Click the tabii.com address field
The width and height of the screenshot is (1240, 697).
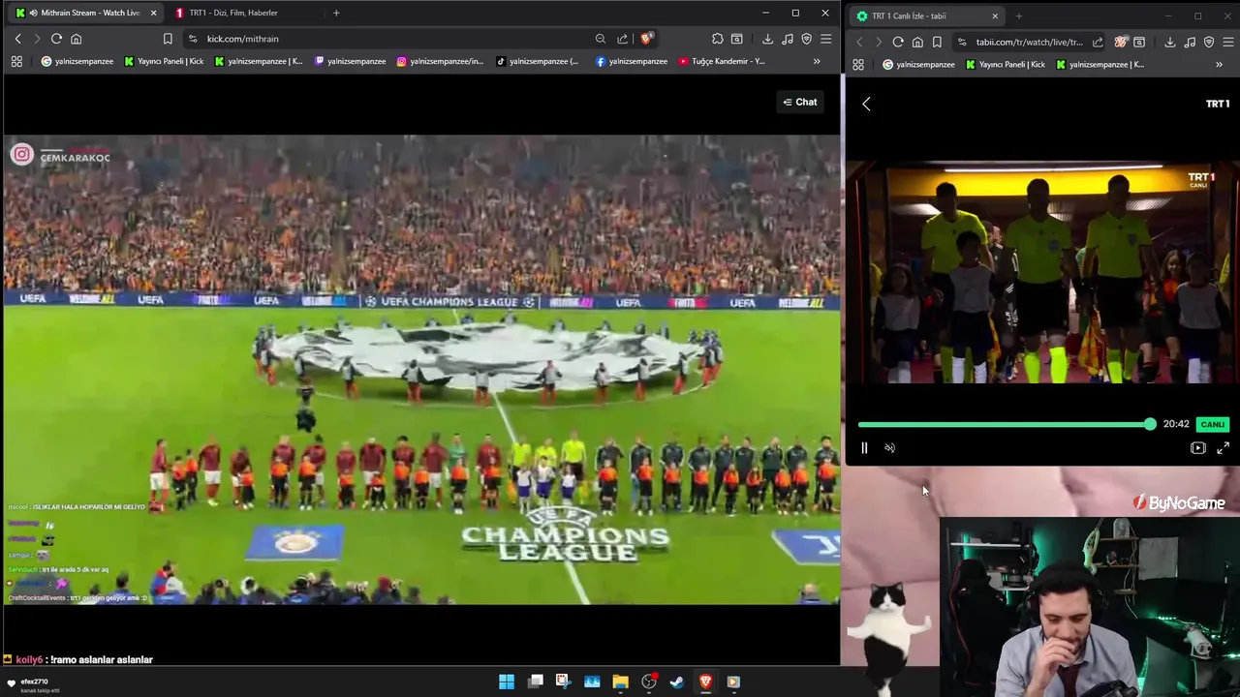click(1029, 42)
